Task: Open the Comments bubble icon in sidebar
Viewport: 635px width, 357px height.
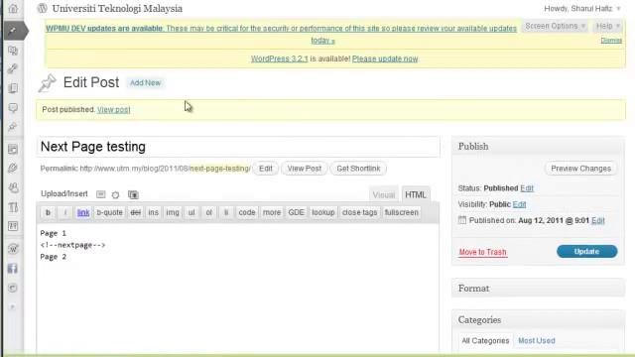Action: click(x=13, y=108)
